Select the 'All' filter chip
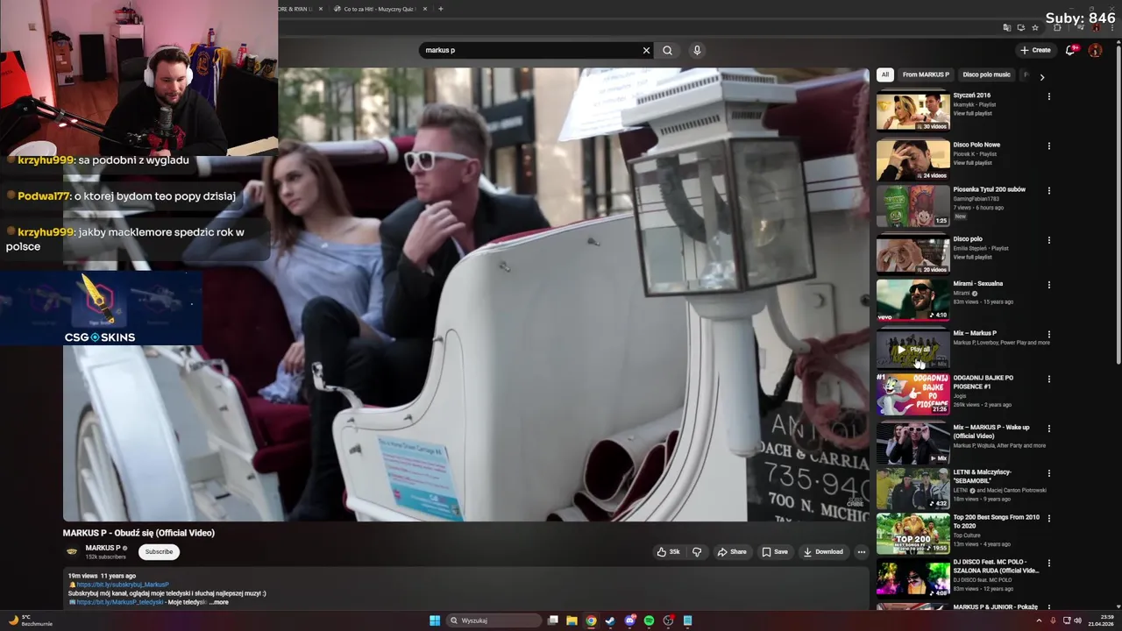The width and height of the screenshot is (1122, 631). click(x=885, y=74)
